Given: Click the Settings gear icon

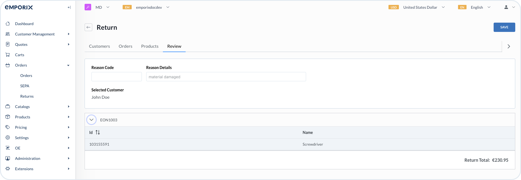Looking at the screenshot, I should [x=8, y=138].
